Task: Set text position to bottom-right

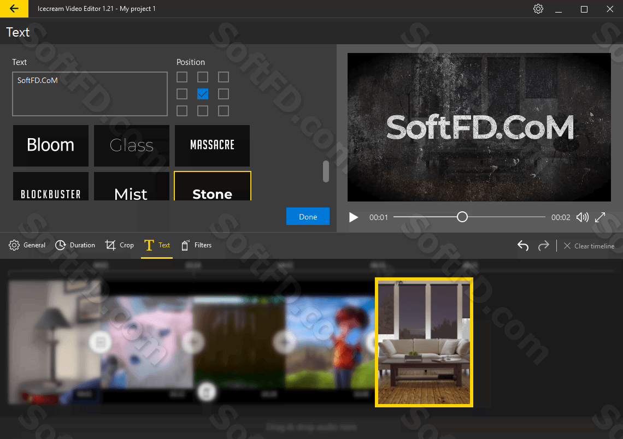Action: (x=224, y=111)
